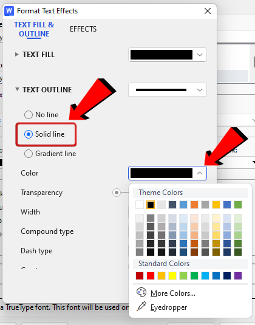Click More Colors... link
The width and height of the screenshot is (255, 325).
coord(173,293)
